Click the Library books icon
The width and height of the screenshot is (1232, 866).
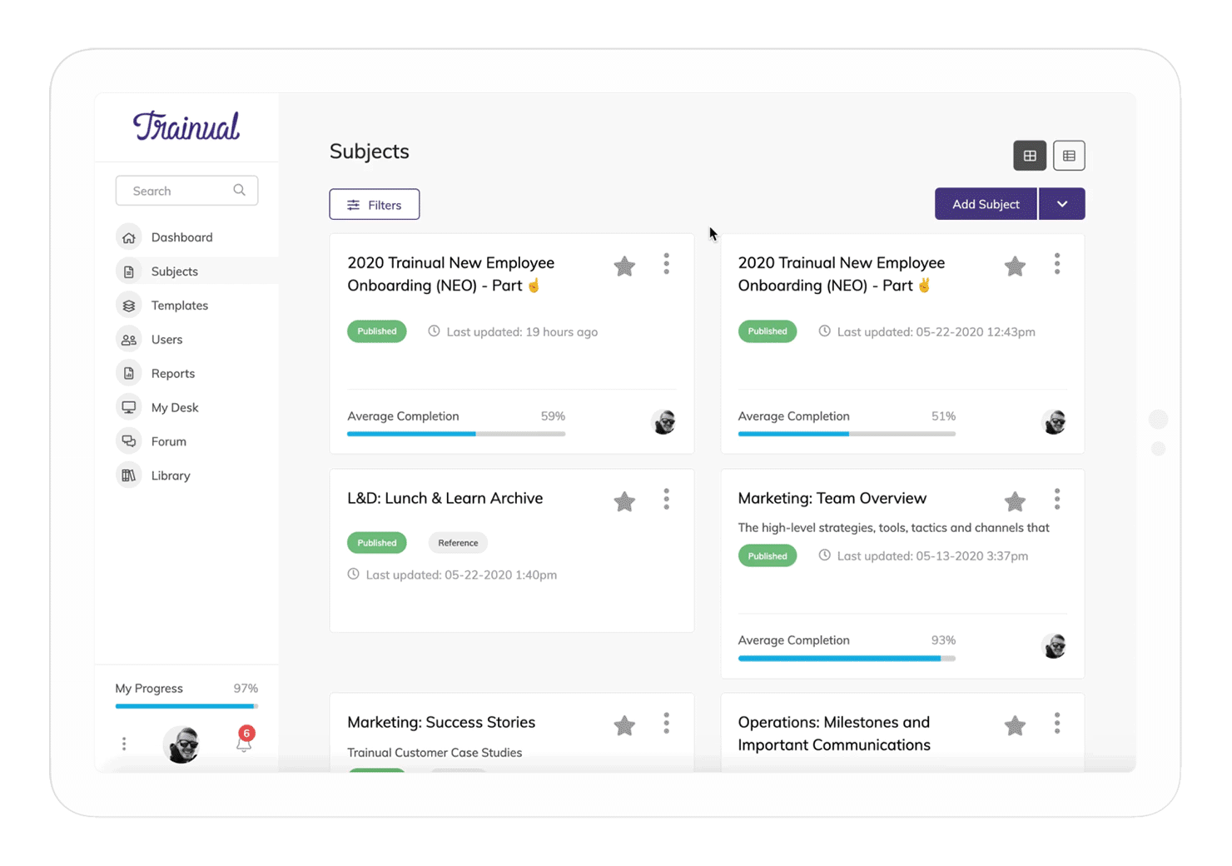[x=129, y=475]
